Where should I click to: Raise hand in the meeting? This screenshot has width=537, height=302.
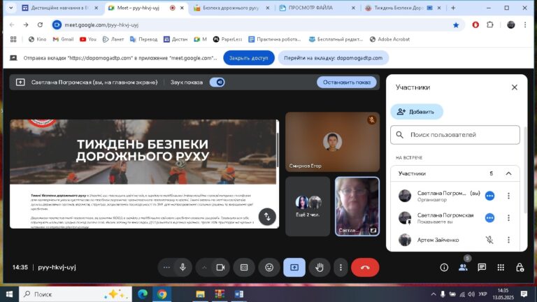coord(319,268)
